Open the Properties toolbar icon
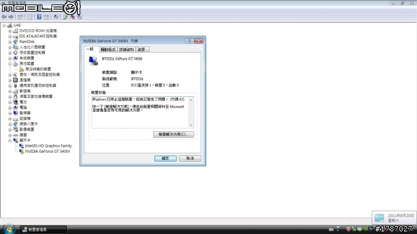 click(x=30, y=18)
